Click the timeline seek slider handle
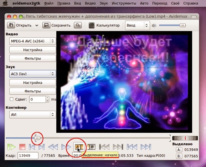 pos(37,138)
